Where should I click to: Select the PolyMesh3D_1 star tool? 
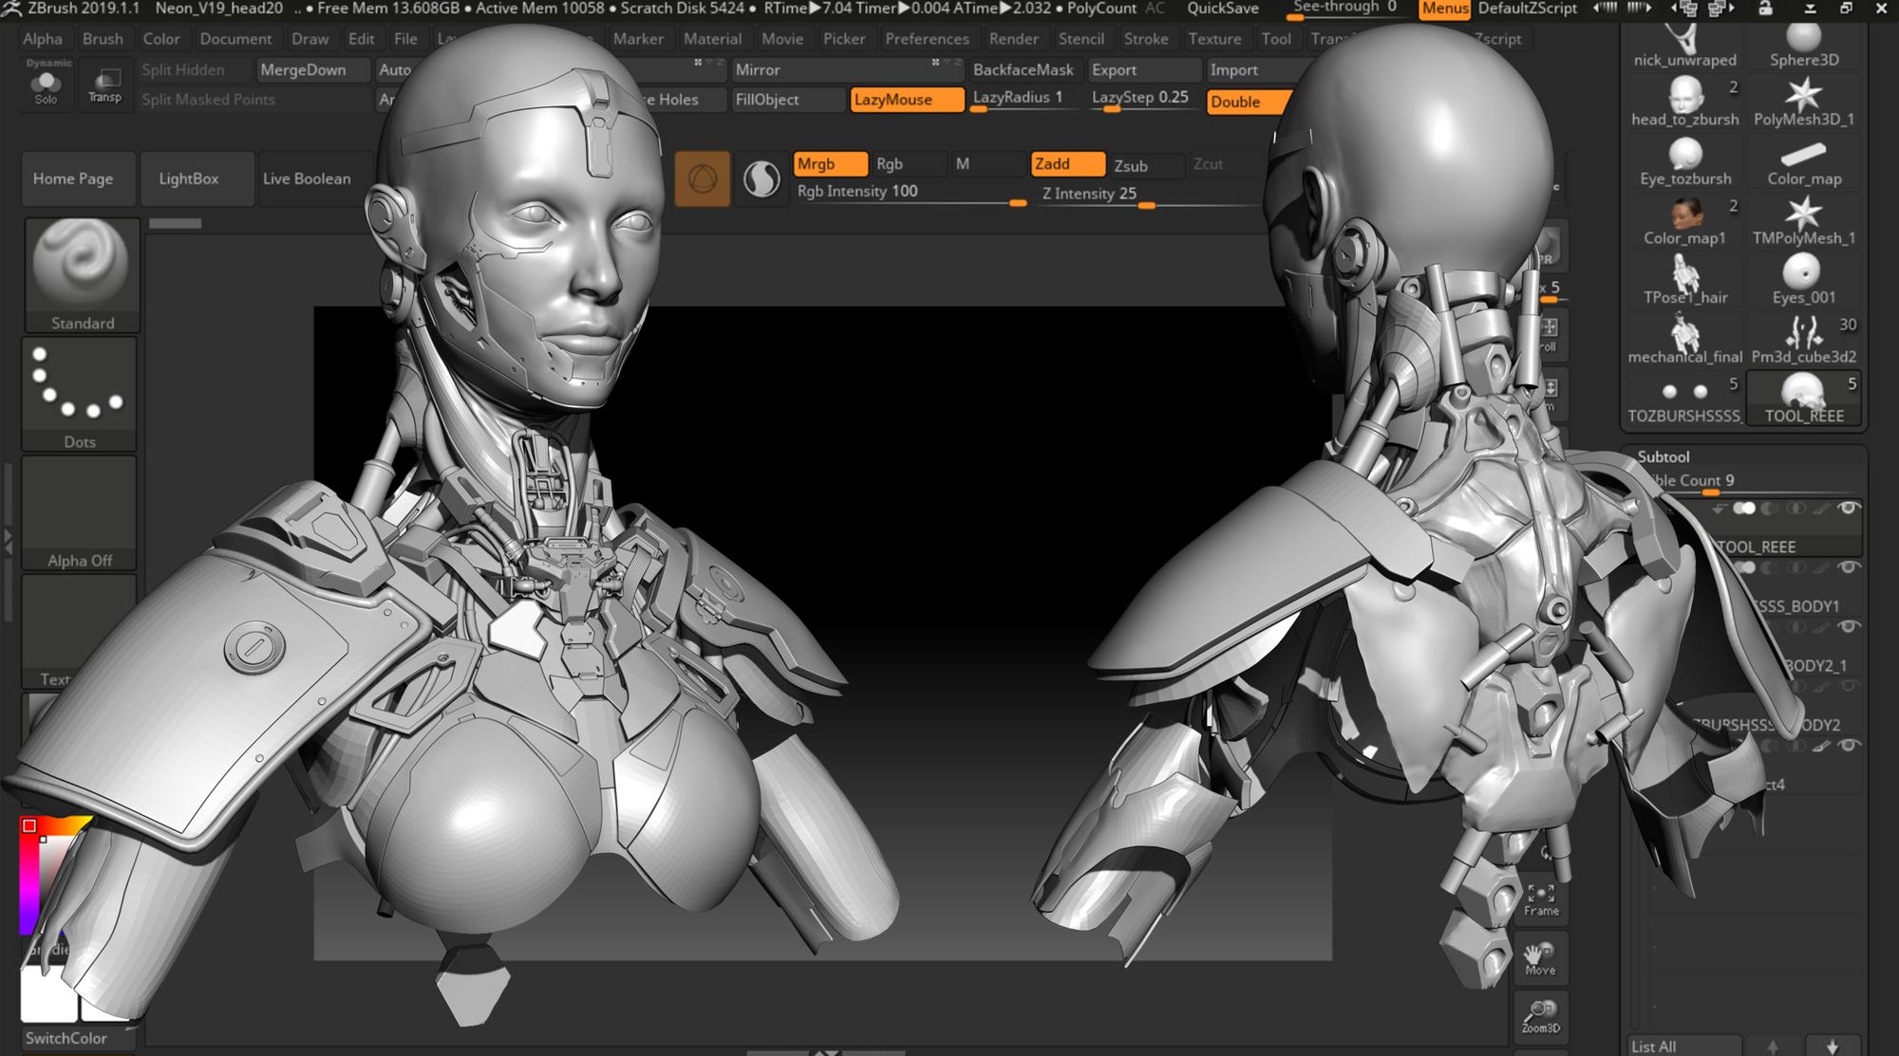point(1803,102)
